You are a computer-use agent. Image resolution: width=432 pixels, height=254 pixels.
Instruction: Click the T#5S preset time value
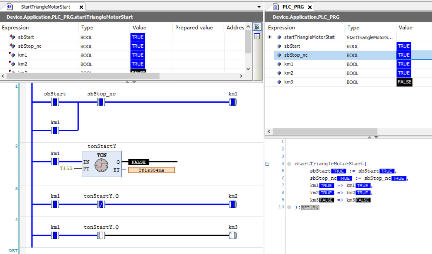coord(66,168)
